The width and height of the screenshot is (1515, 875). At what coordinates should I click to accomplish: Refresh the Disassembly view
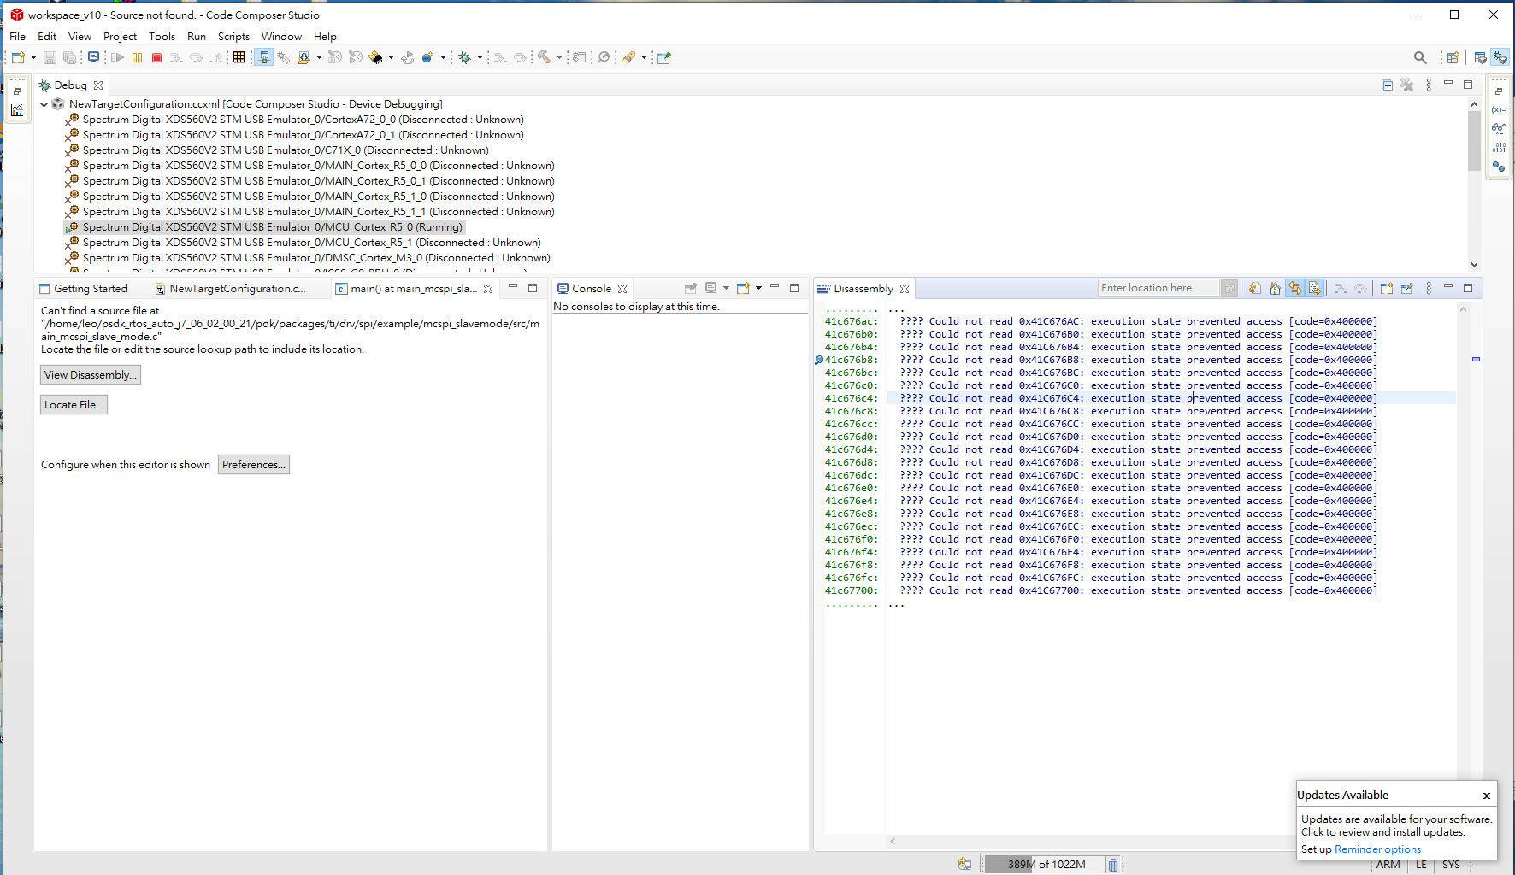[1254, 288]
